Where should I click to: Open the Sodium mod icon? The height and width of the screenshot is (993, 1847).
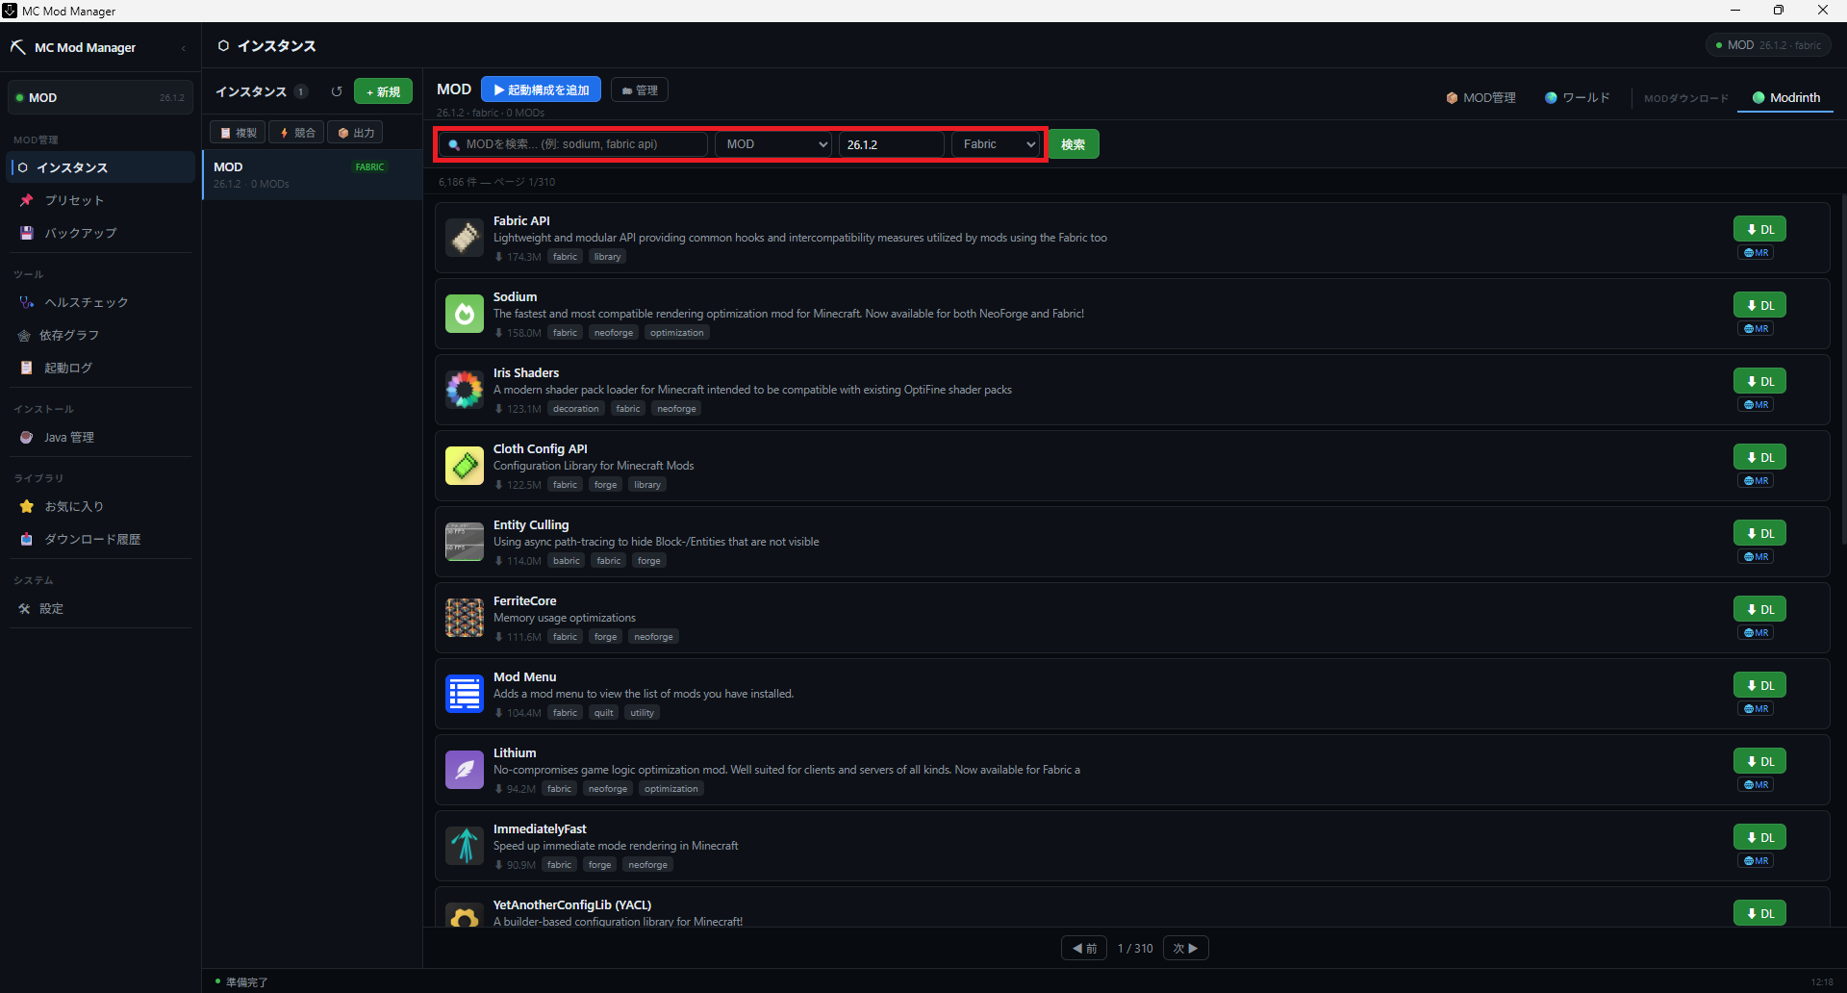465,314
